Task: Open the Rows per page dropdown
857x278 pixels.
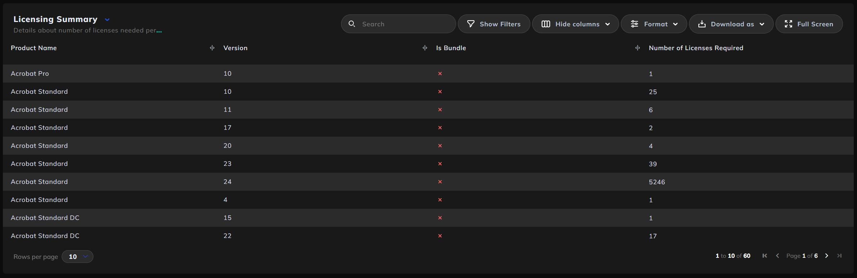Action: (x=78, y=256)
